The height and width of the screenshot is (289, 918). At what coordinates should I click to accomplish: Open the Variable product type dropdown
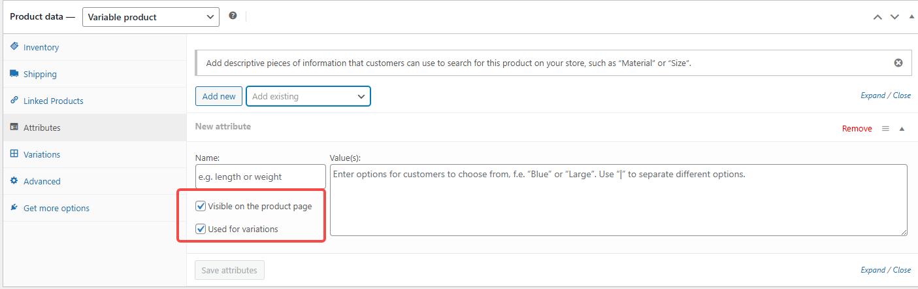150,17
